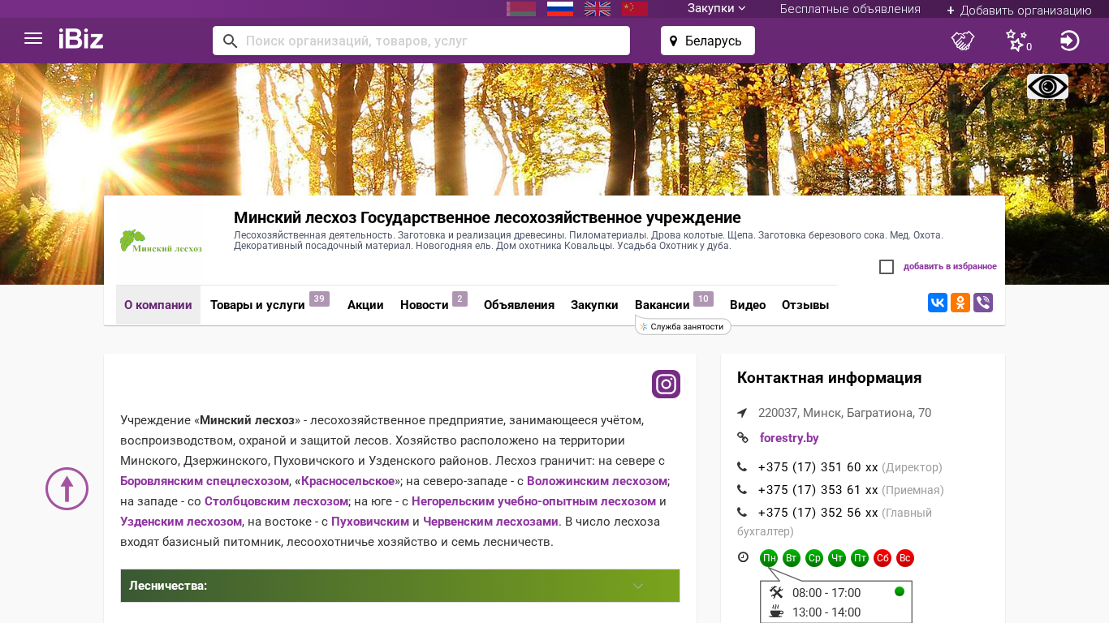Open the forestry.by website link
The image size is (1109, 623).
788,438
